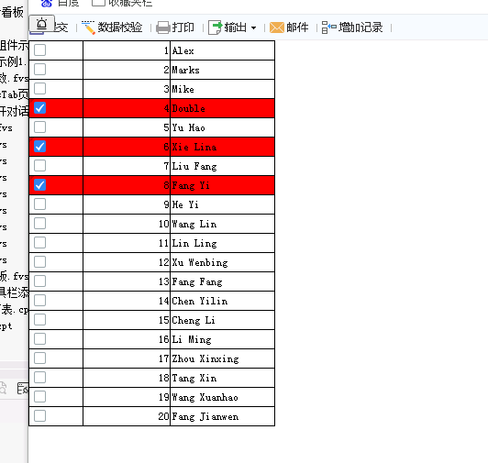Click the name cell Mike
The width and height of the screenshot is (488, 463).
pos(222,89)
